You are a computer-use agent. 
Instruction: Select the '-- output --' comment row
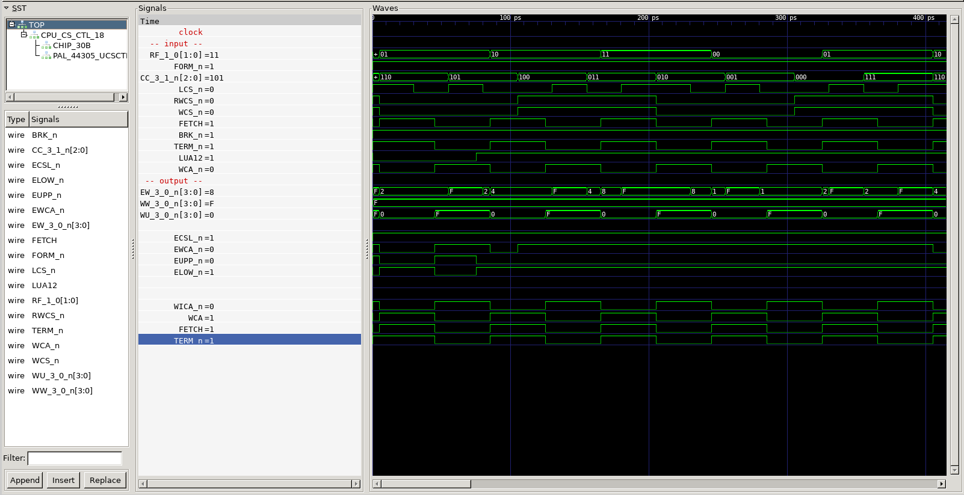pyautogui.click(x=250, y=181)
